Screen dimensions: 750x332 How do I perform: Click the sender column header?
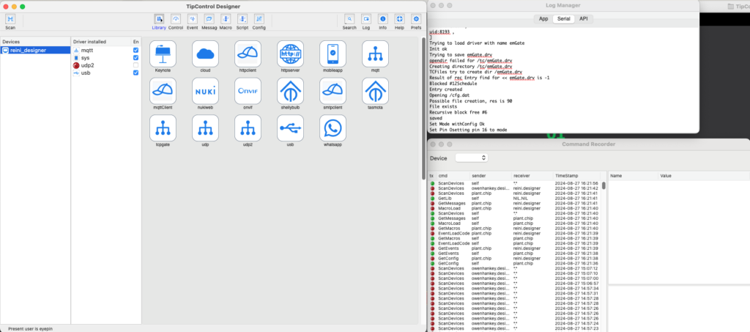point(478,176)
